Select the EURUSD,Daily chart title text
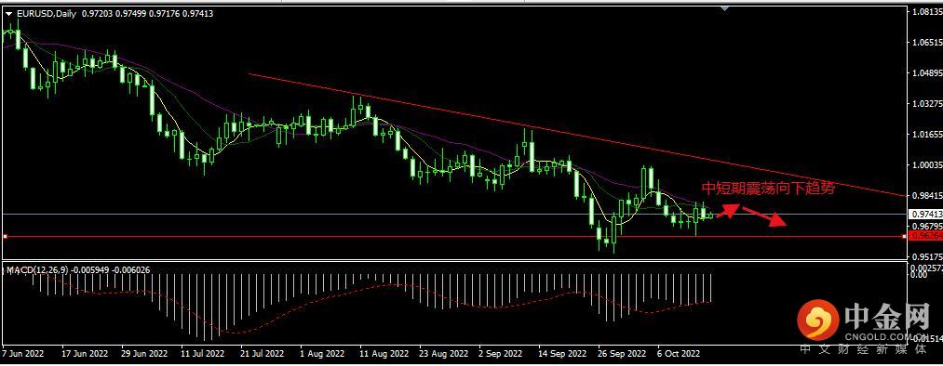Screen dimensions: 943x366 (x=46, y=14)
